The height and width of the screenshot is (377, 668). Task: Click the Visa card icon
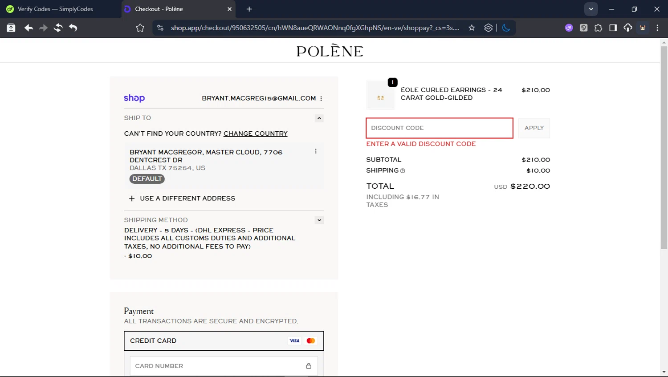(295, 341)
